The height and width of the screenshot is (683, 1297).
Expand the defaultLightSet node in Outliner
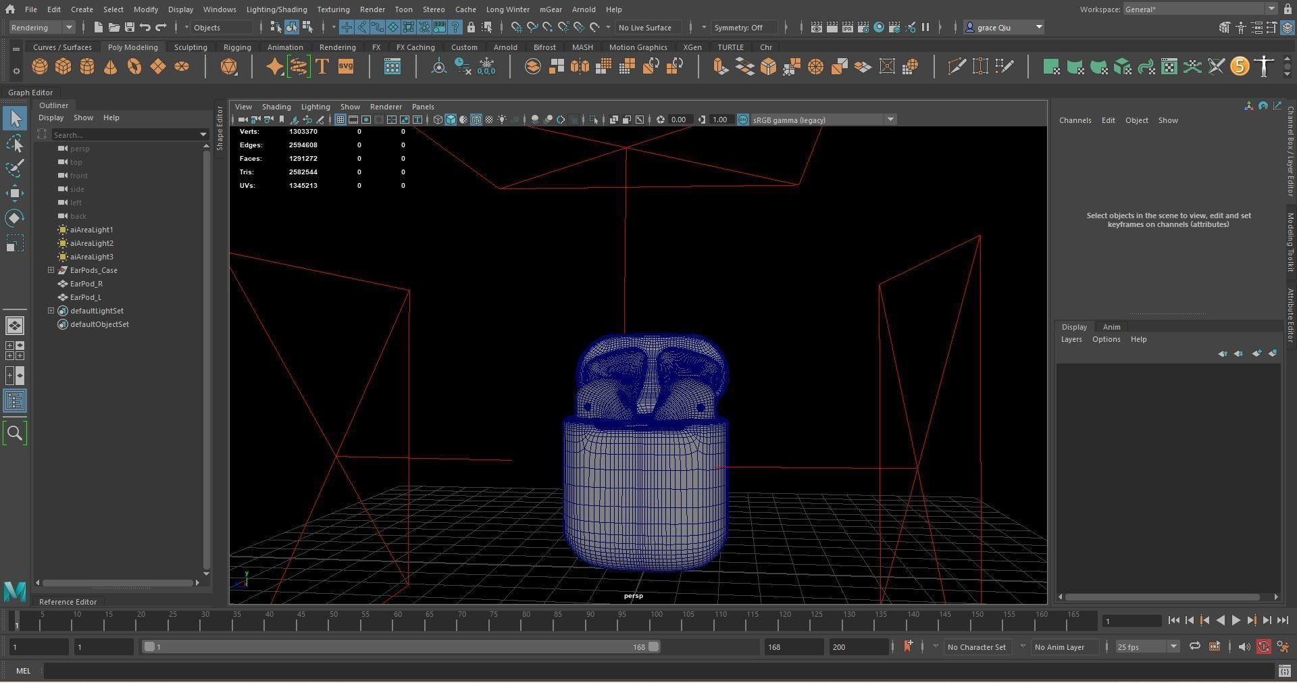point(51,311)
